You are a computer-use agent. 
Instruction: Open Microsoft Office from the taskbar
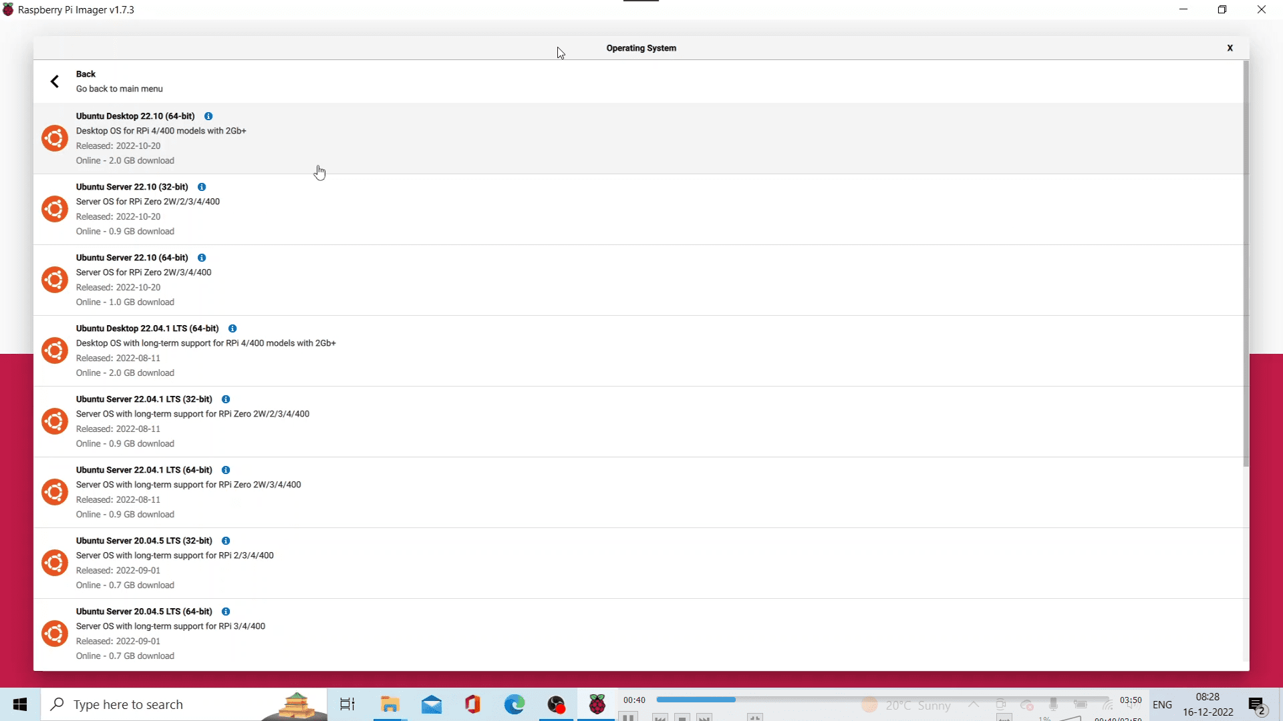[x=473, y=704]
